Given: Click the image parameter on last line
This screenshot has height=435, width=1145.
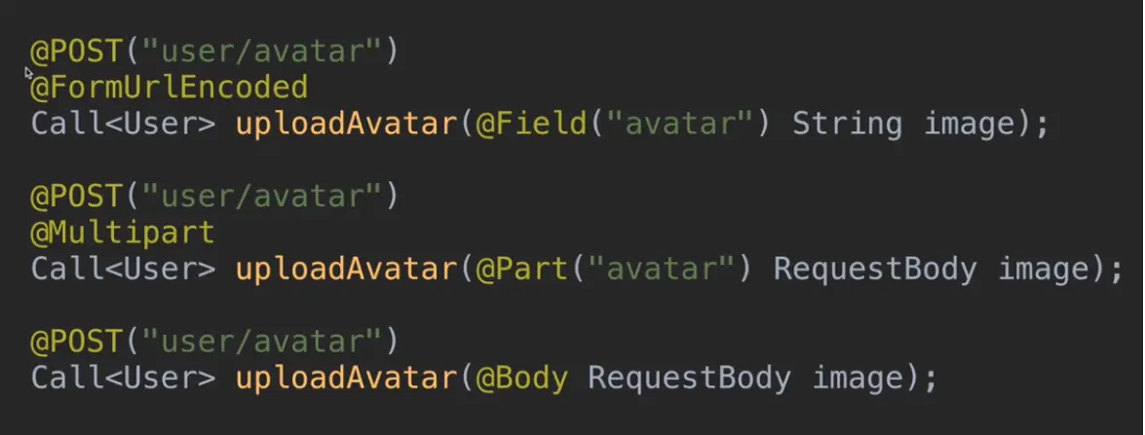Looking at the screenshot, I should [x=858, y=379].
